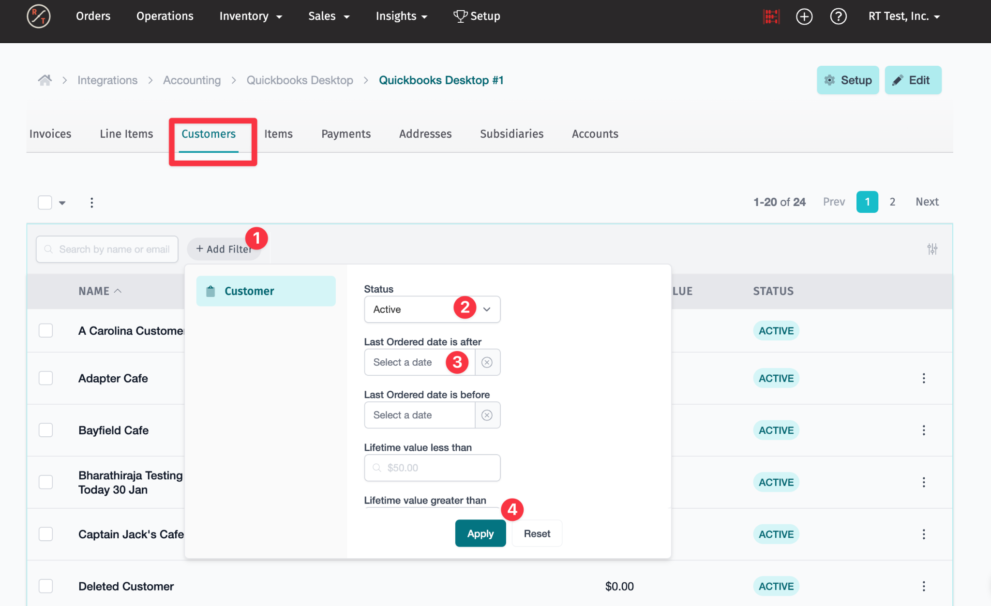
Task: Open the Invoices tab
Action: pos(50,134)
